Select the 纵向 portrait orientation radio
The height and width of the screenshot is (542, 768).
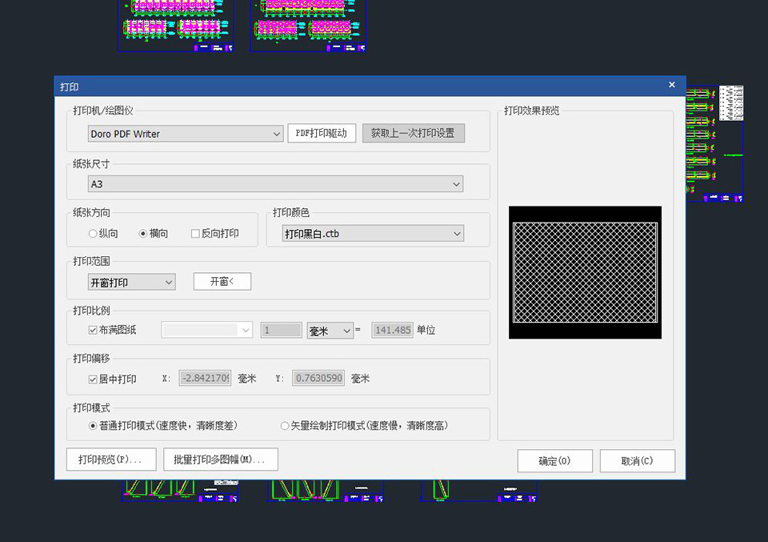pyautogui.click(x=93, y=234)
